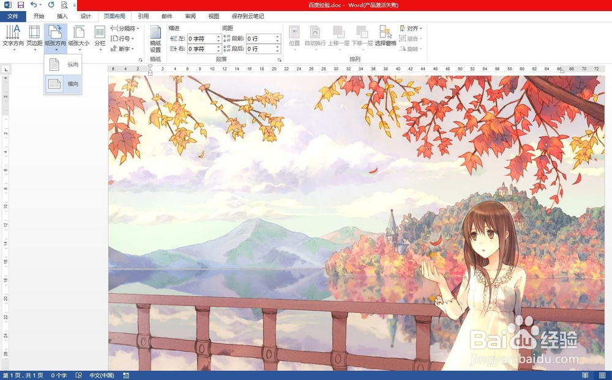Open the 组合 (Group) dropdown
The image size is (612, 380).
click(411, 38)
